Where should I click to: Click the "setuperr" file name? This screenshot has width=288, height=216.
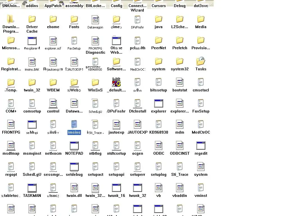[x=138, y=174]
